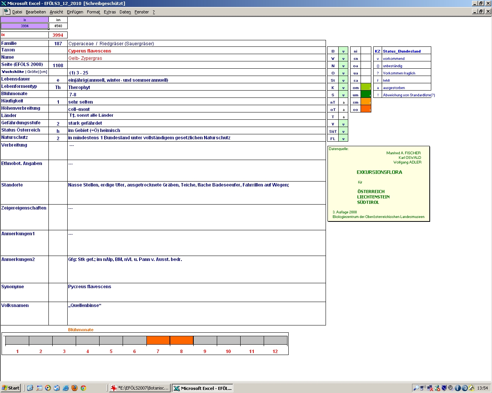The image size is (492, 393).
Task: Click the security shield tray icon
Action: pos(444,388)
